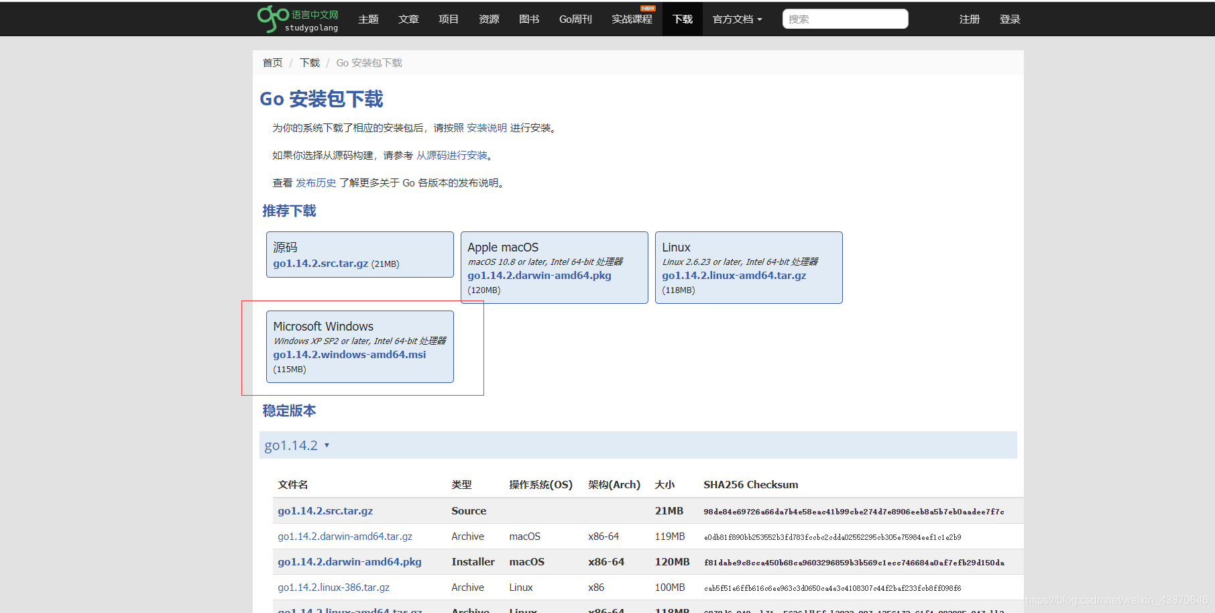Open the Go周刊 nav menu item
Viewport: 1215px width, 613px height.
tap(576, 19)
